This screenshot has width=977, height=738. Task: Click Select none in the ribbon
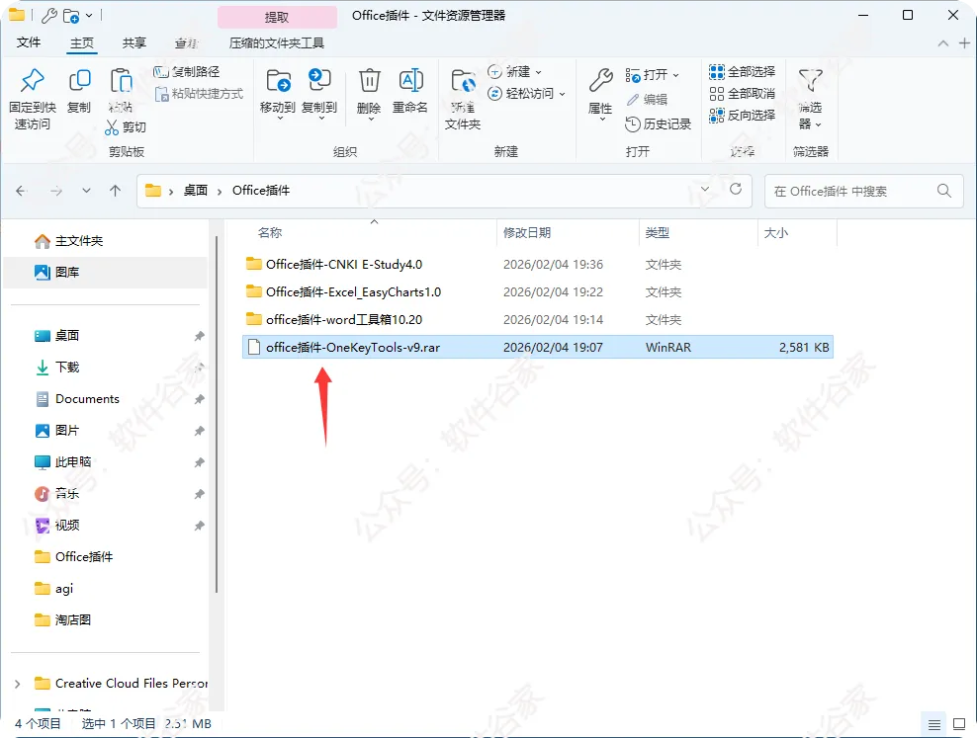[x=742, y=94]
